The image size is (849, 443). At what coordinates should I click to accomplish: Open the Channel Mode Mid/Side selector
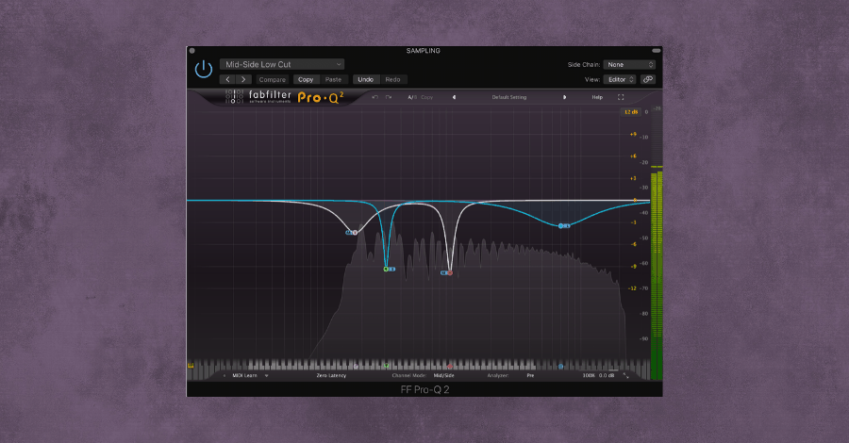click(443, 375)
